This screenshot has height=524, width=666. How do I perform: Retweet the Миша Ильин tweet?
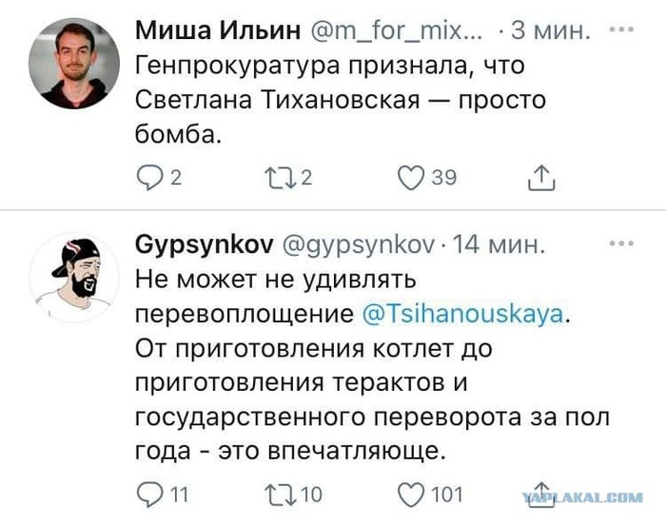(x=276, y=177)
